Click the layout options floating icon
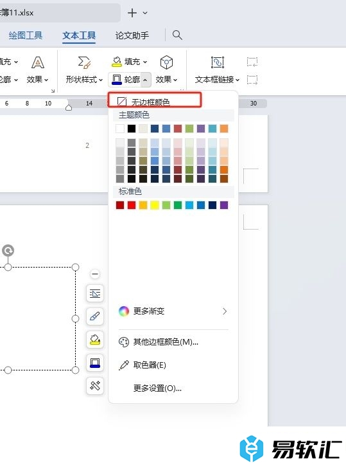 point(95,293)
